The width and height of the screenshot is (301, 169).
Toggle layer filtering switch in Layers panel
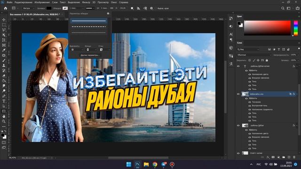[299, 49]
